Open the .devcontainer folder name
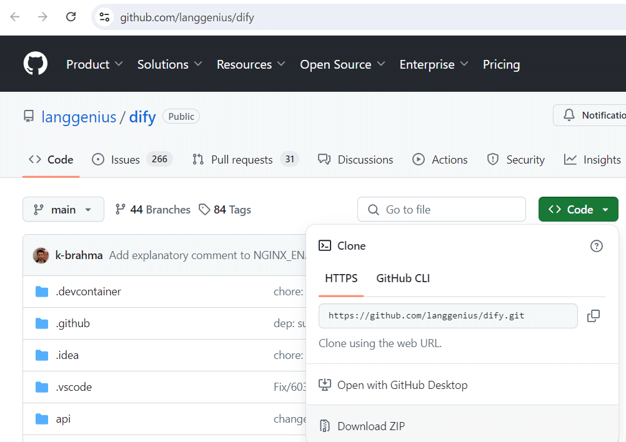 (x=88, y=292)
